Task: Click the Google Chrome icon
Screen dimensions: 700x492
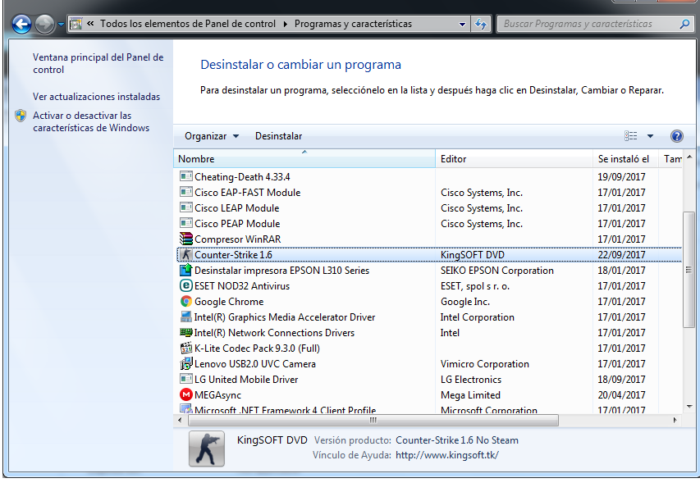Action: click(185, 301)
